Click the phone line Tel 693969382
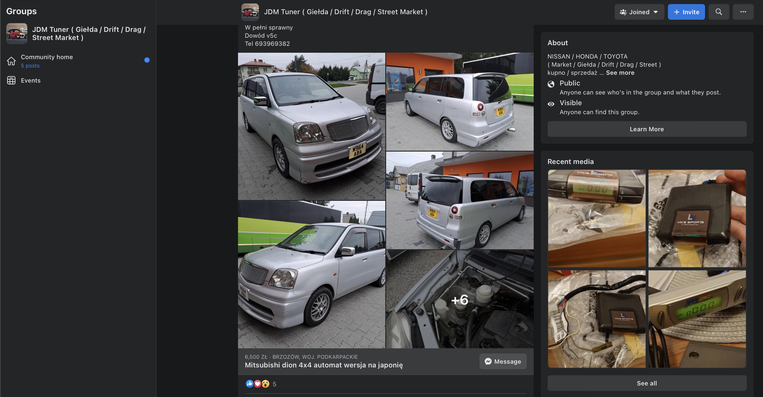 click(x=267, y=43)
